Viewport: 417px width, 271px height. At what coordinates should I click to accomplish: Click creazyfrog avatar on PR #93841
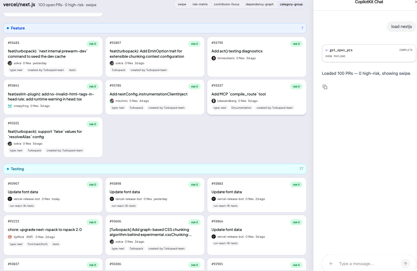[x=10, y=106]
